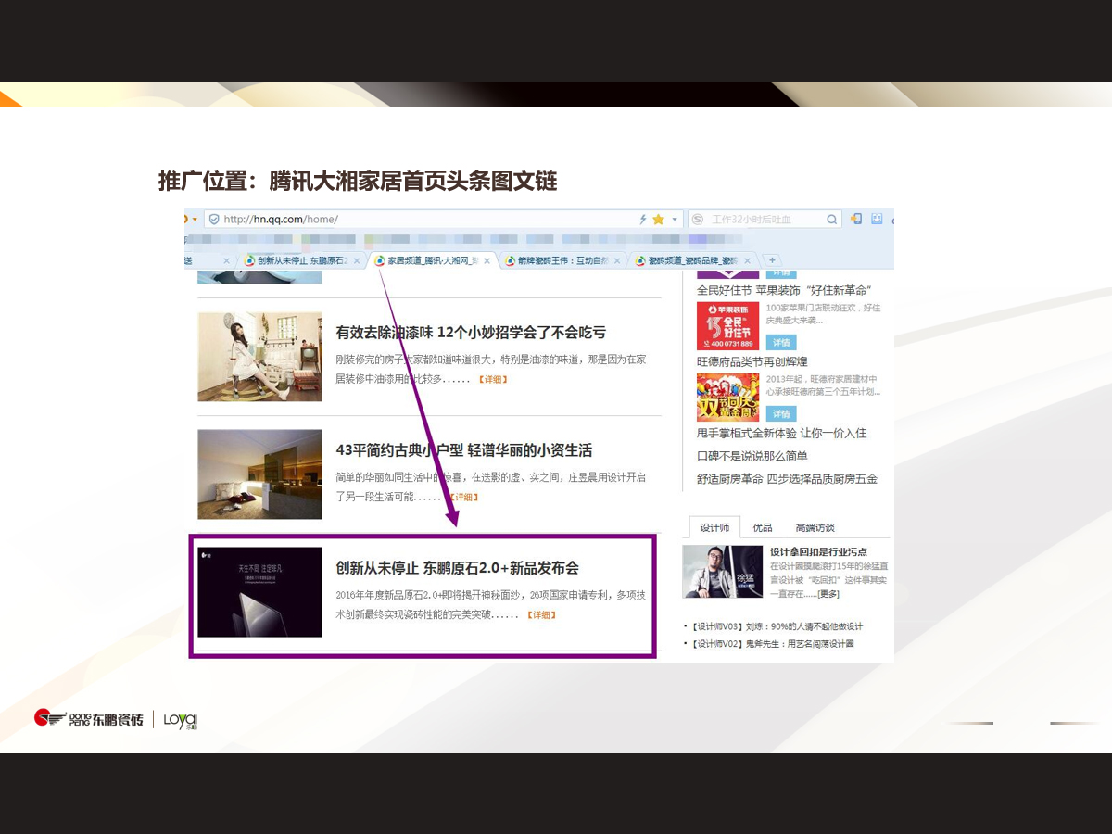Close the 家居频道 腾讯大湘网 tab
The image size is (1112, 834).
pos(486,261)
